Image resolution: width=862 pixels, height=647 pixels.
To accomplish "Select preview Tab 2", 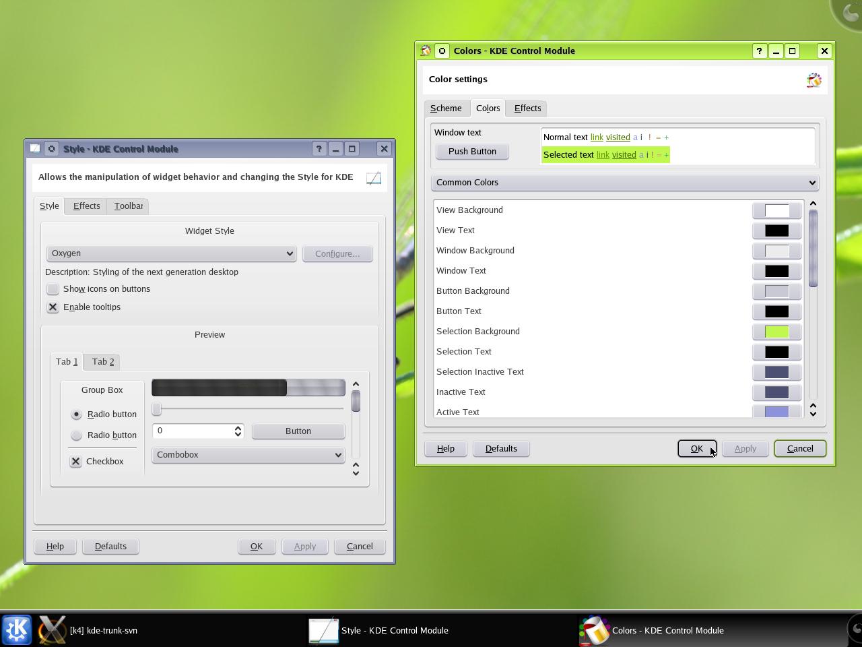I will [x=103, y=362].
